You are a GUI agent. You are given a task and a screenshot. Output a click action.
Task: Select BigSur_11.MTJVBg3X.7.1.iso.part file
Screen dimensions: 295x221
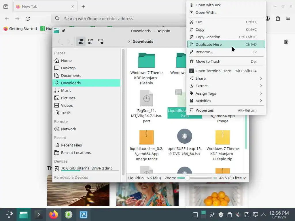pos(147,106)
